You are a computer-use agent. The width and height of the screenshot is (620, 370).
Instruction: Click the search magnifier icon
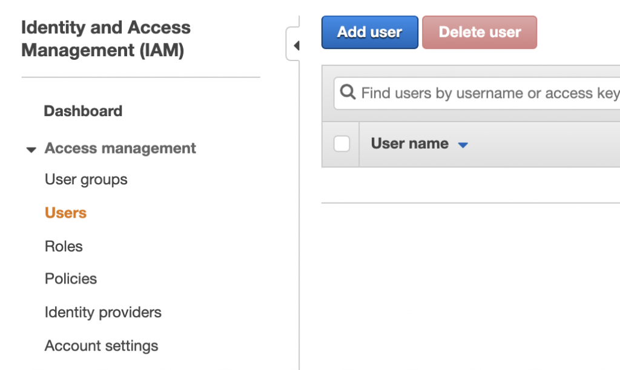[347, 92]
